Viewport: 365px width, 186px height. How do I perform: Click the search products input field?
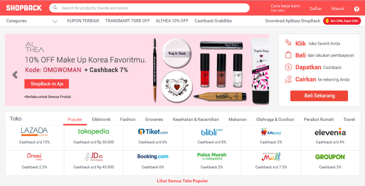pos(149,8)
